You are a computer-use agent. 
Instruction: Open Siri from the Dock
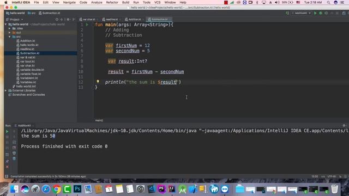(x=25, y=189)
